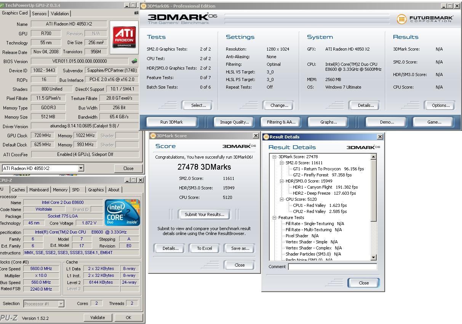The height and width of the screenshot is (324, 462).
Task: Collapse the CPU Score: 5120 node
Action: (x=281, y=199)
